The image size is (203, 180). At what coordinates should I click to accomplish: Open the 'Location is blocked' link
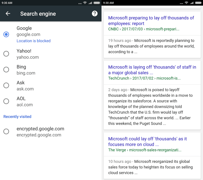[33, 41]
